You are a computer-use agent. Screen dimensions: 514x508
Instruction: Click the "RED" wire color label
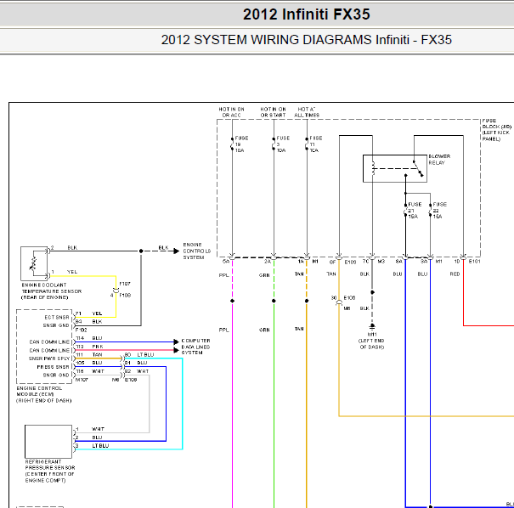(x=455, y=274)
